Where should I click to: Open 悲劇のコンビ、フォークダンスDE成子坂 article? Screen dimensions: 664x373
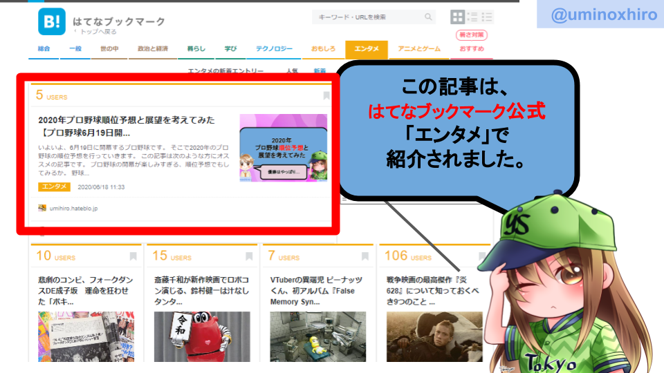pos(86,291)
